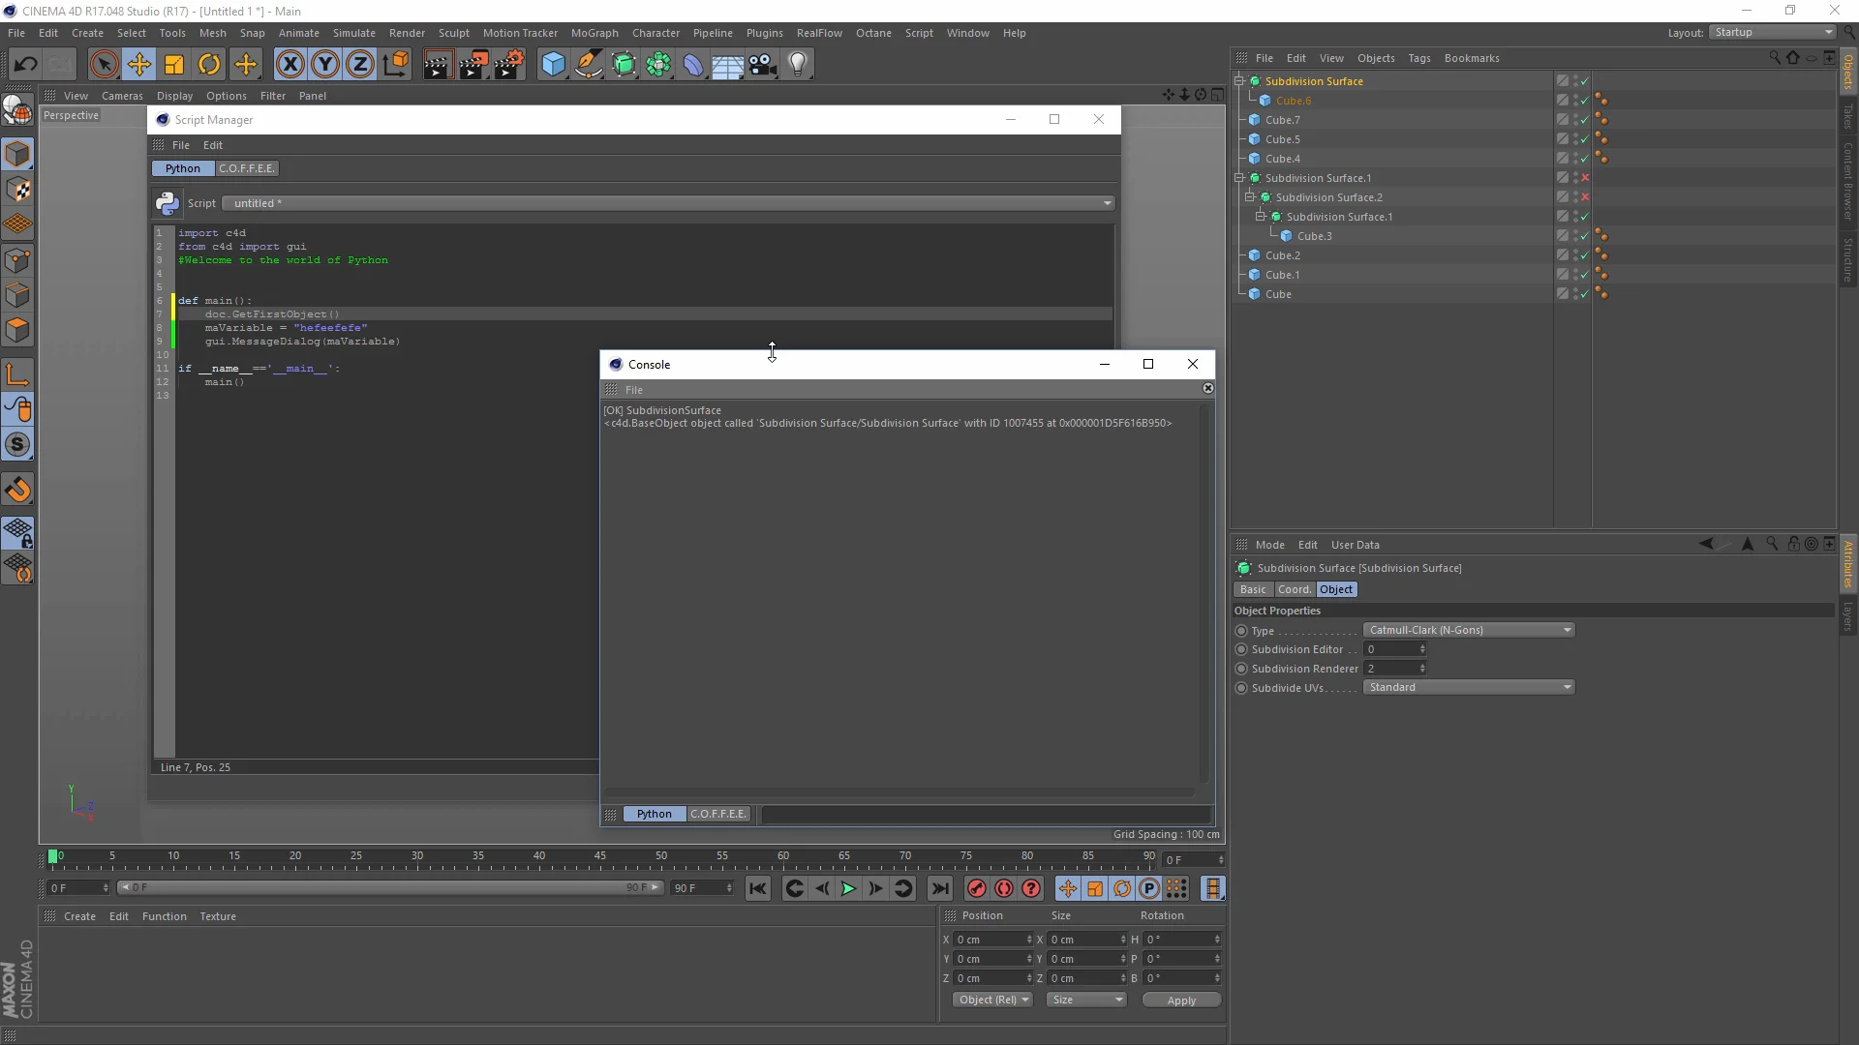Toggle the X axis lock button
1859x1045 pixels.
pyautogui.click(x=290, y=64)
